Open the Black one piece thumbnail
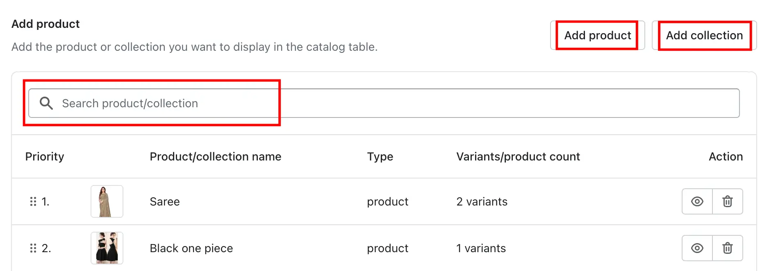The width and height of the screenshot is (769, 271). coord(107,248)
